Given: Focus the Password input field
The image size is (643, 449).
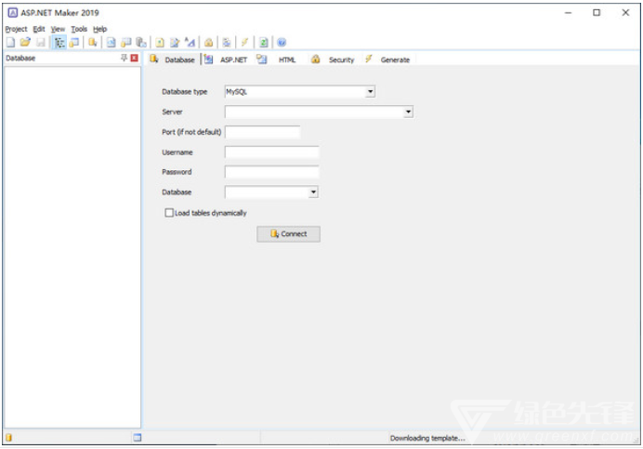Looking at the screenshot, I should coord(272,172).
